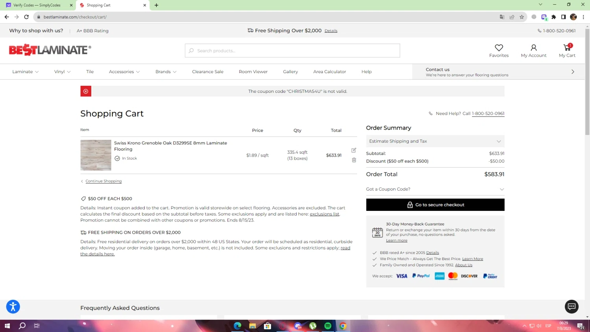Image resolution: width=590 pixels, height=332 pixels.
Task: Open Room Viewer page
Action: tap(253, 72)
